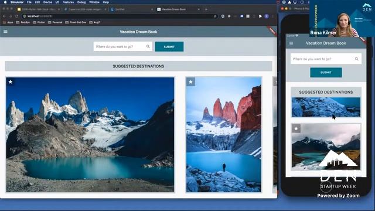
Task: Reload the localhost page
Action: point(17,16)
